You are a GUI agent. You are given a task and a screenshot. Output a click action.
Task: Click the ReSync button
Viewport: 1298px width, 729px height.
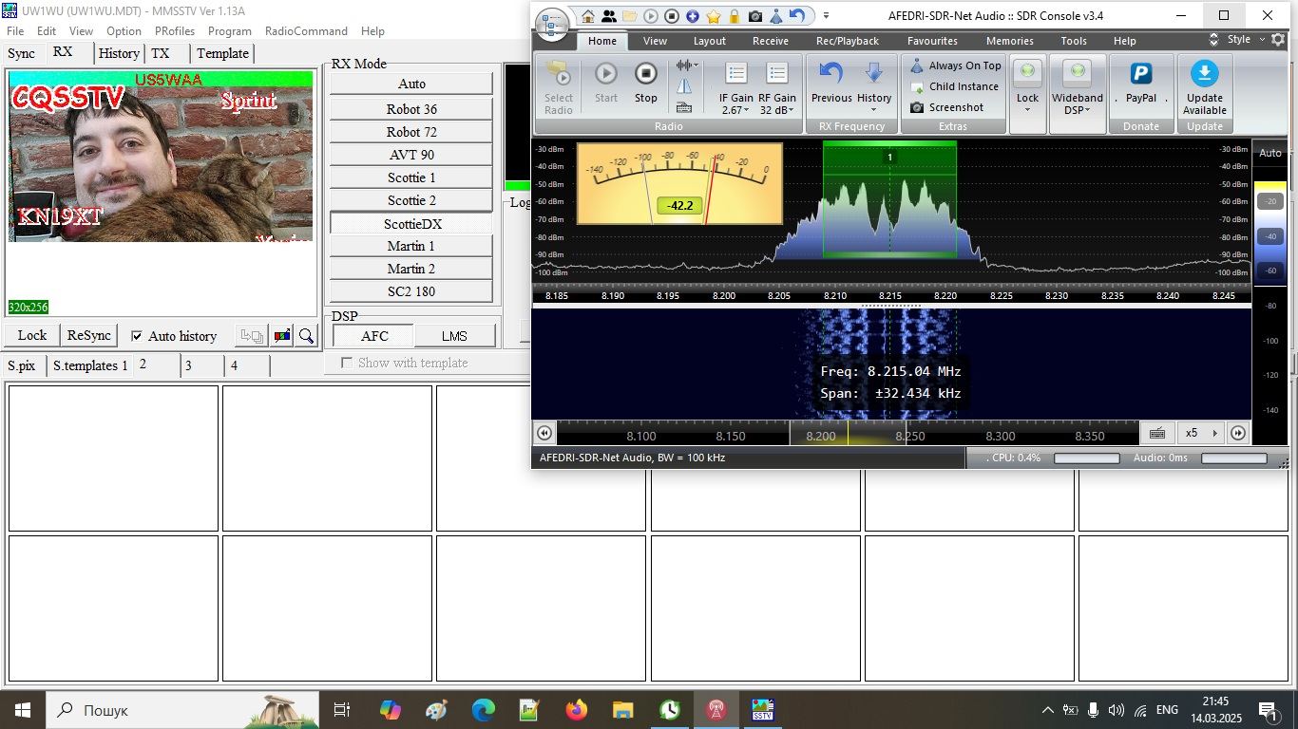coord(88,335)
